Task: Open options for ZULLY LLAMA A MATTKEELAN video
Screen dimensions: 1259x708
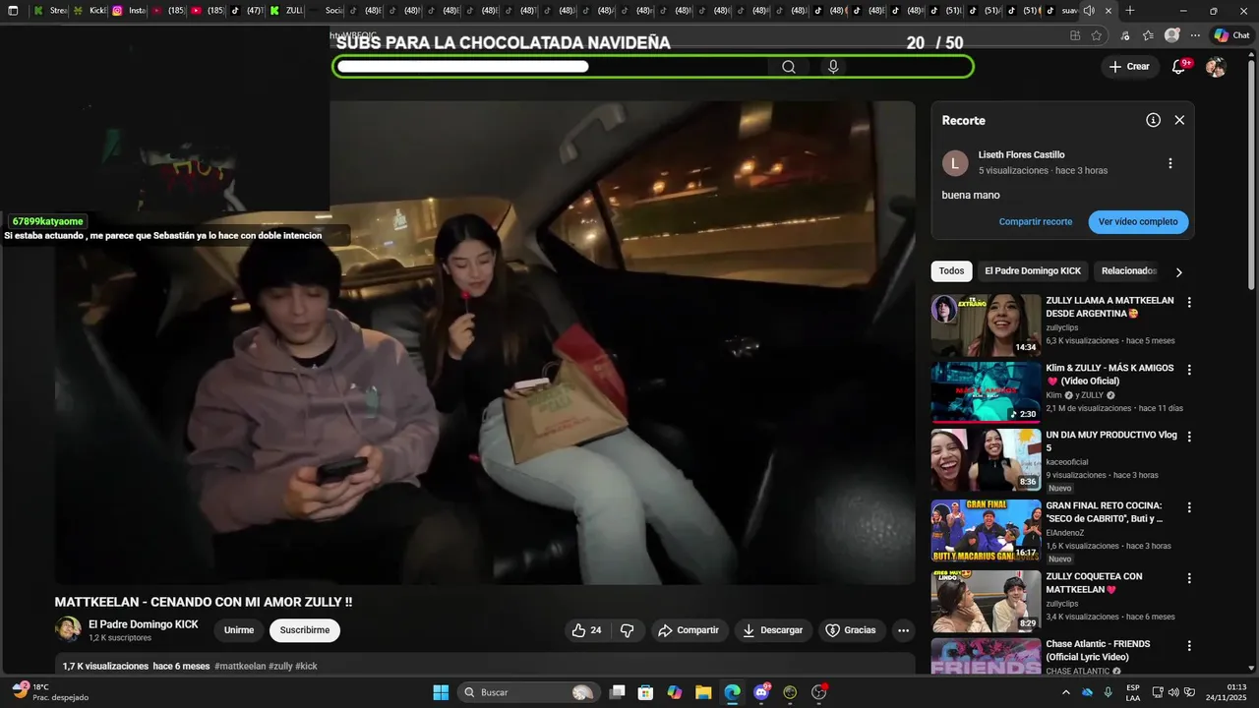Action: tap(1188, 303)
